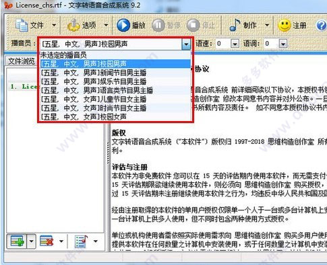This screenshot has width=327, height=265.
Task: Click the playlist icon with music note
Action: pyautogui.click(x=81, y=241)
